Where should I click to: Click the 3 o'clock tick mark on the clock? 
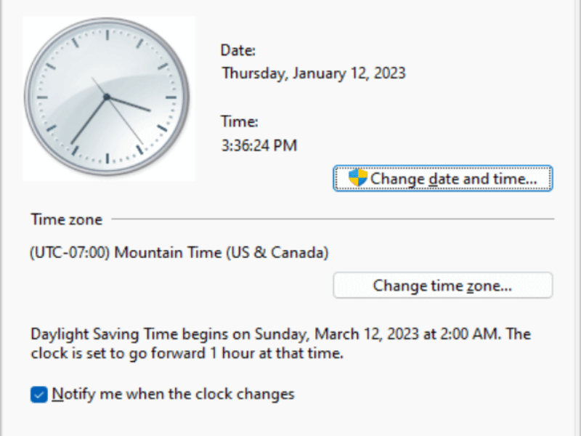171,97
